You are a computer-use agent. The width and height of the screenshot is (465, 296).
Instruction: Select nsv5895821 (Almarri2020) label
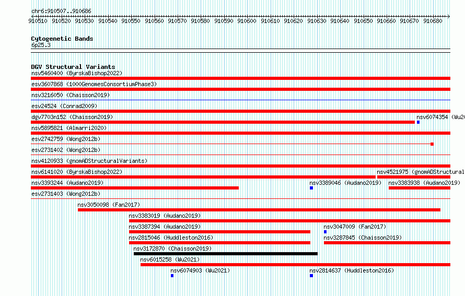(69, 128)
